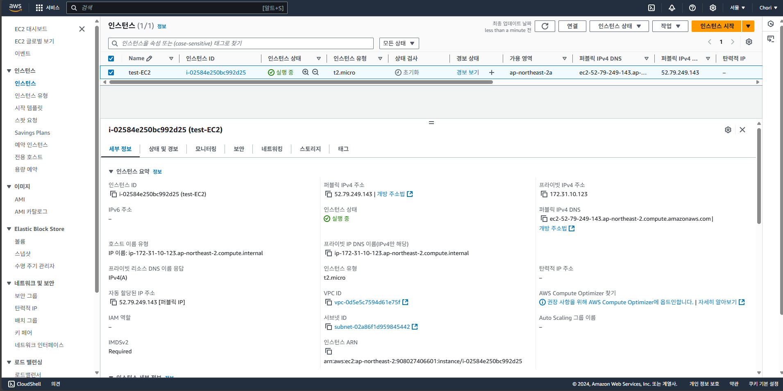Collapse the Elastic Block Store section
The image size is (783, 391).
click(9, 229)
